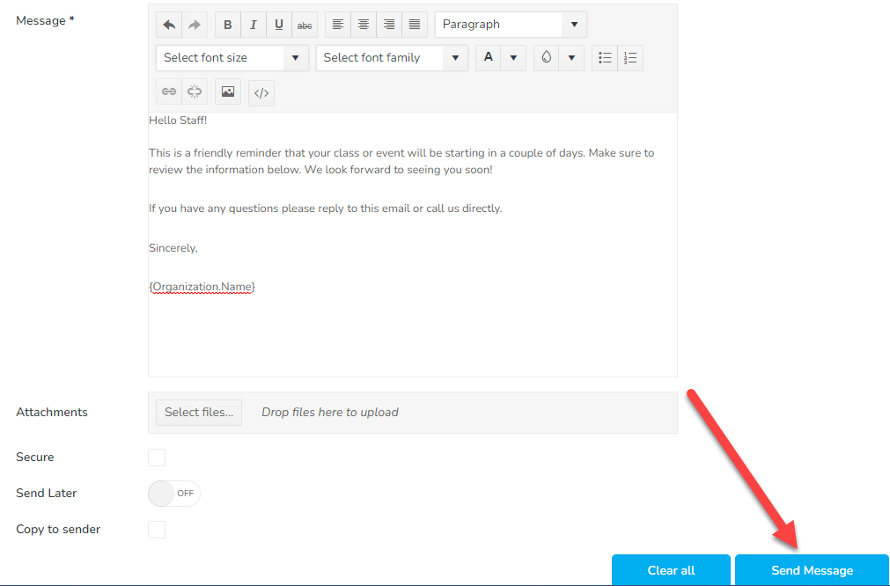Viewport: 890px width, 586px height.
Task: Underline the selected text
Action: click(279, 25)
